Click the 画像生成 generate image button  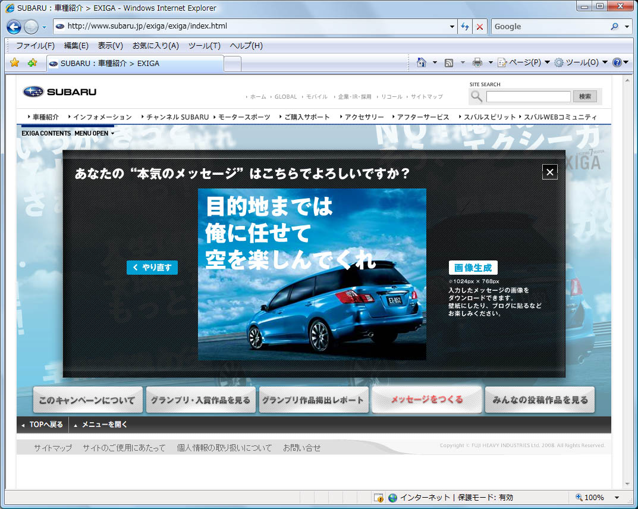tap(473, 268)
